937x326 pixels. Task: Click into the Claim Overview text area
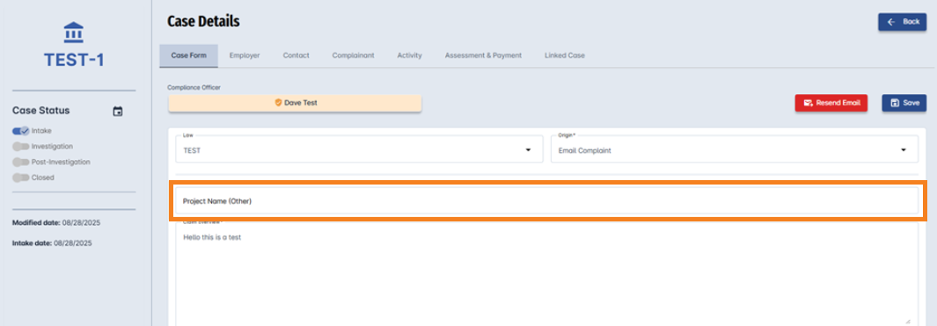546,275
